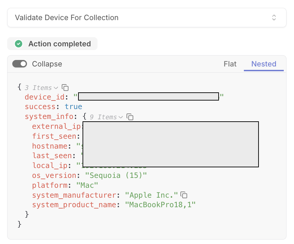
Task: Copy the root 3 Items object
Action: [65, 88]
